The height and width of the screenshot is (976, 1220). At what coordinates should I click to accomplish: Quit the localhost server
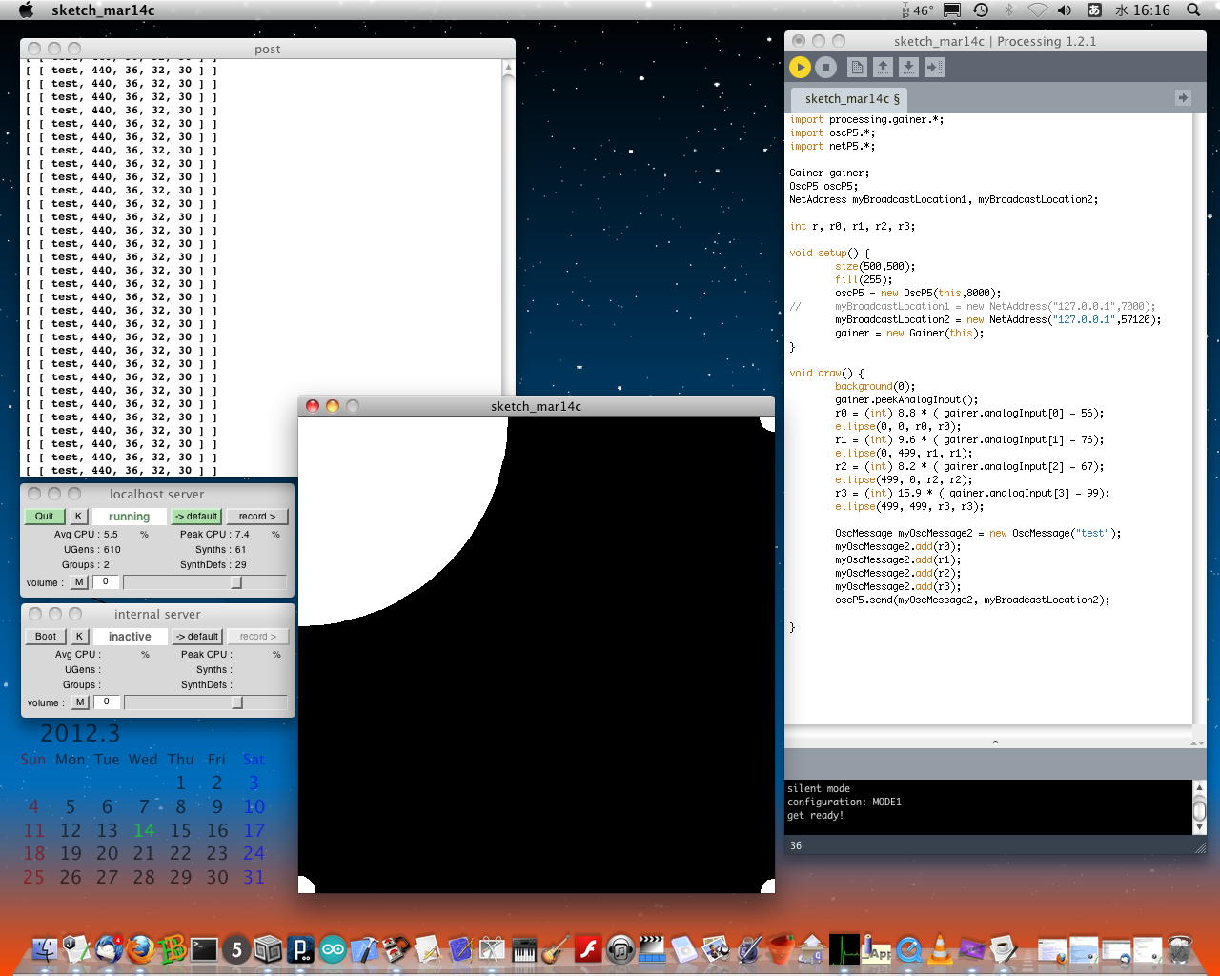point(45,517)
